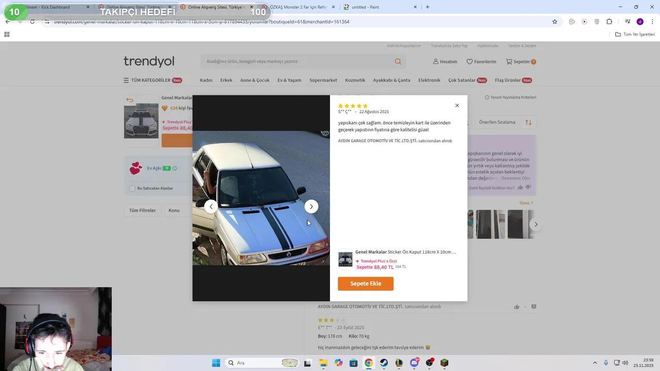Open the Ev & Yaşam category
The width and height of the screenshot is (660, 371).
[x=289, y=80]
